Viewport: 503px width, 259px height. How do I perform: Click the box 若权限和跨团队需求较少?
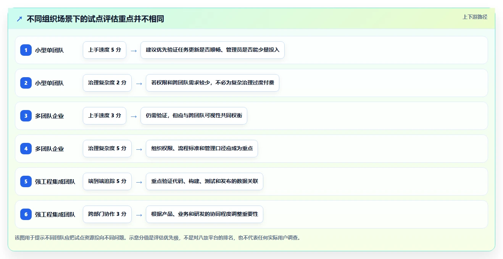tap(213, 83)
